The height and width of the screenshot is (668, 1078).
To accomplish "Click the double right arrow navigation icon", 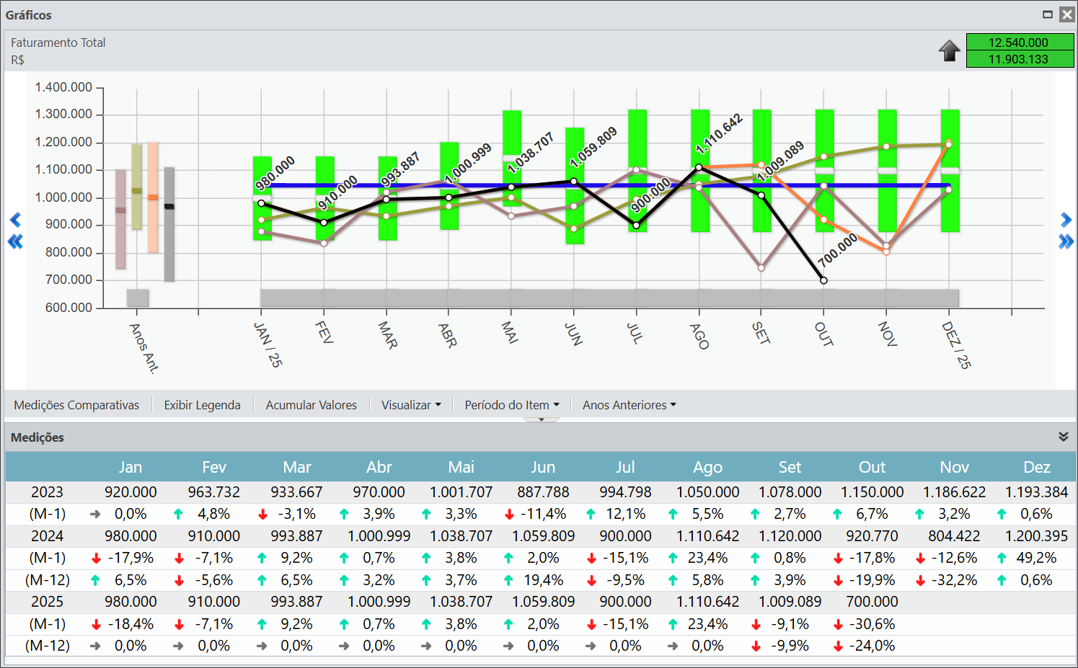I will [x=1066, y=241].
